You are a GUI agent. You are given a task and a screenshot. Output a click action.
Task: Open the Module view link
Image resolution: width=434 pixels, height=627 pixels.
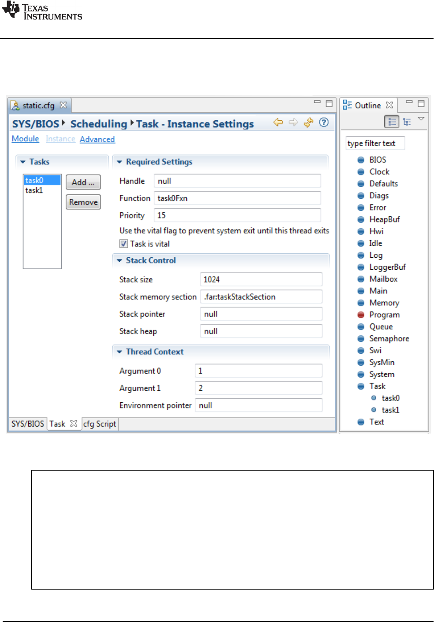pos(25,139)
